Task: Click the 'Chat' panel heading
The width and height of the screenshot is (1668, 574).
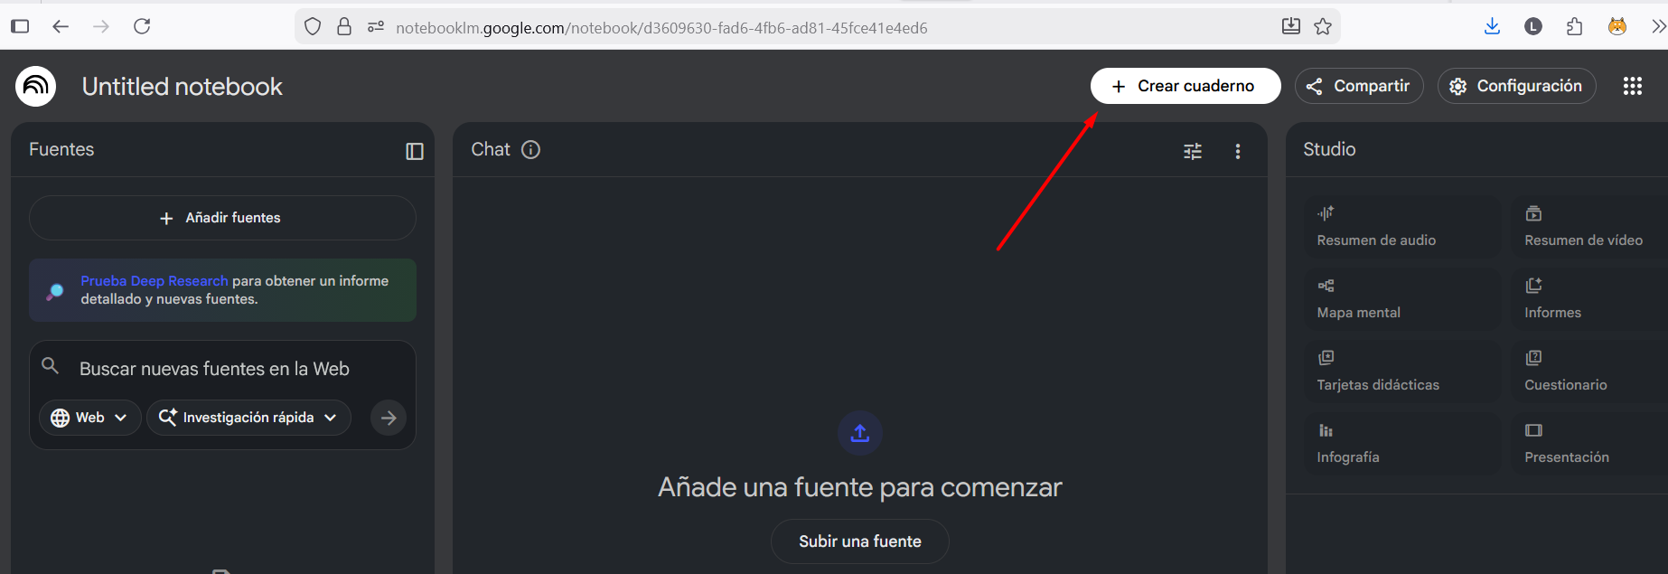Action: 491,149
